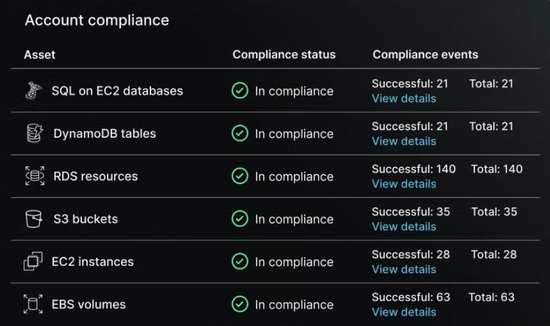Click the green checkmark for EC2 instances
Screen dimensions: 550x326
(x=240, y=262)
